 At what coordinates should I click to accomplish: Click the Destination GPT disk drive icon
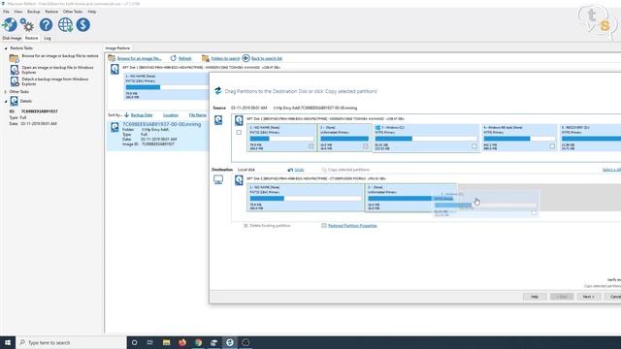(x=239, y=180)
